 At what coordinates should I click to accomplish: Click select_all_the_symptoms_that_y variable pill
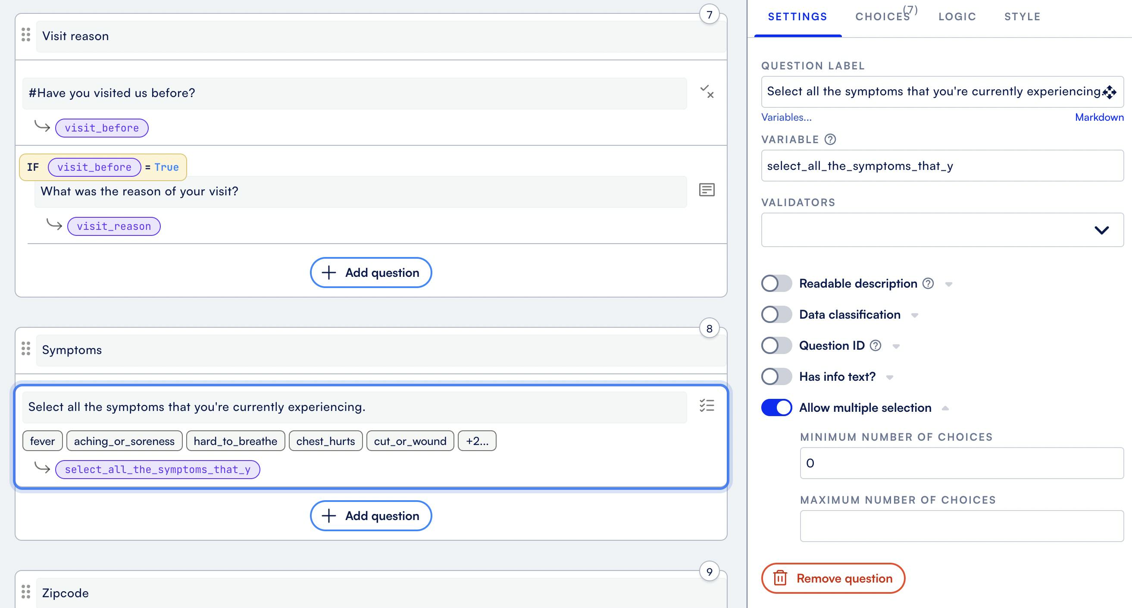tap(158, 470)
